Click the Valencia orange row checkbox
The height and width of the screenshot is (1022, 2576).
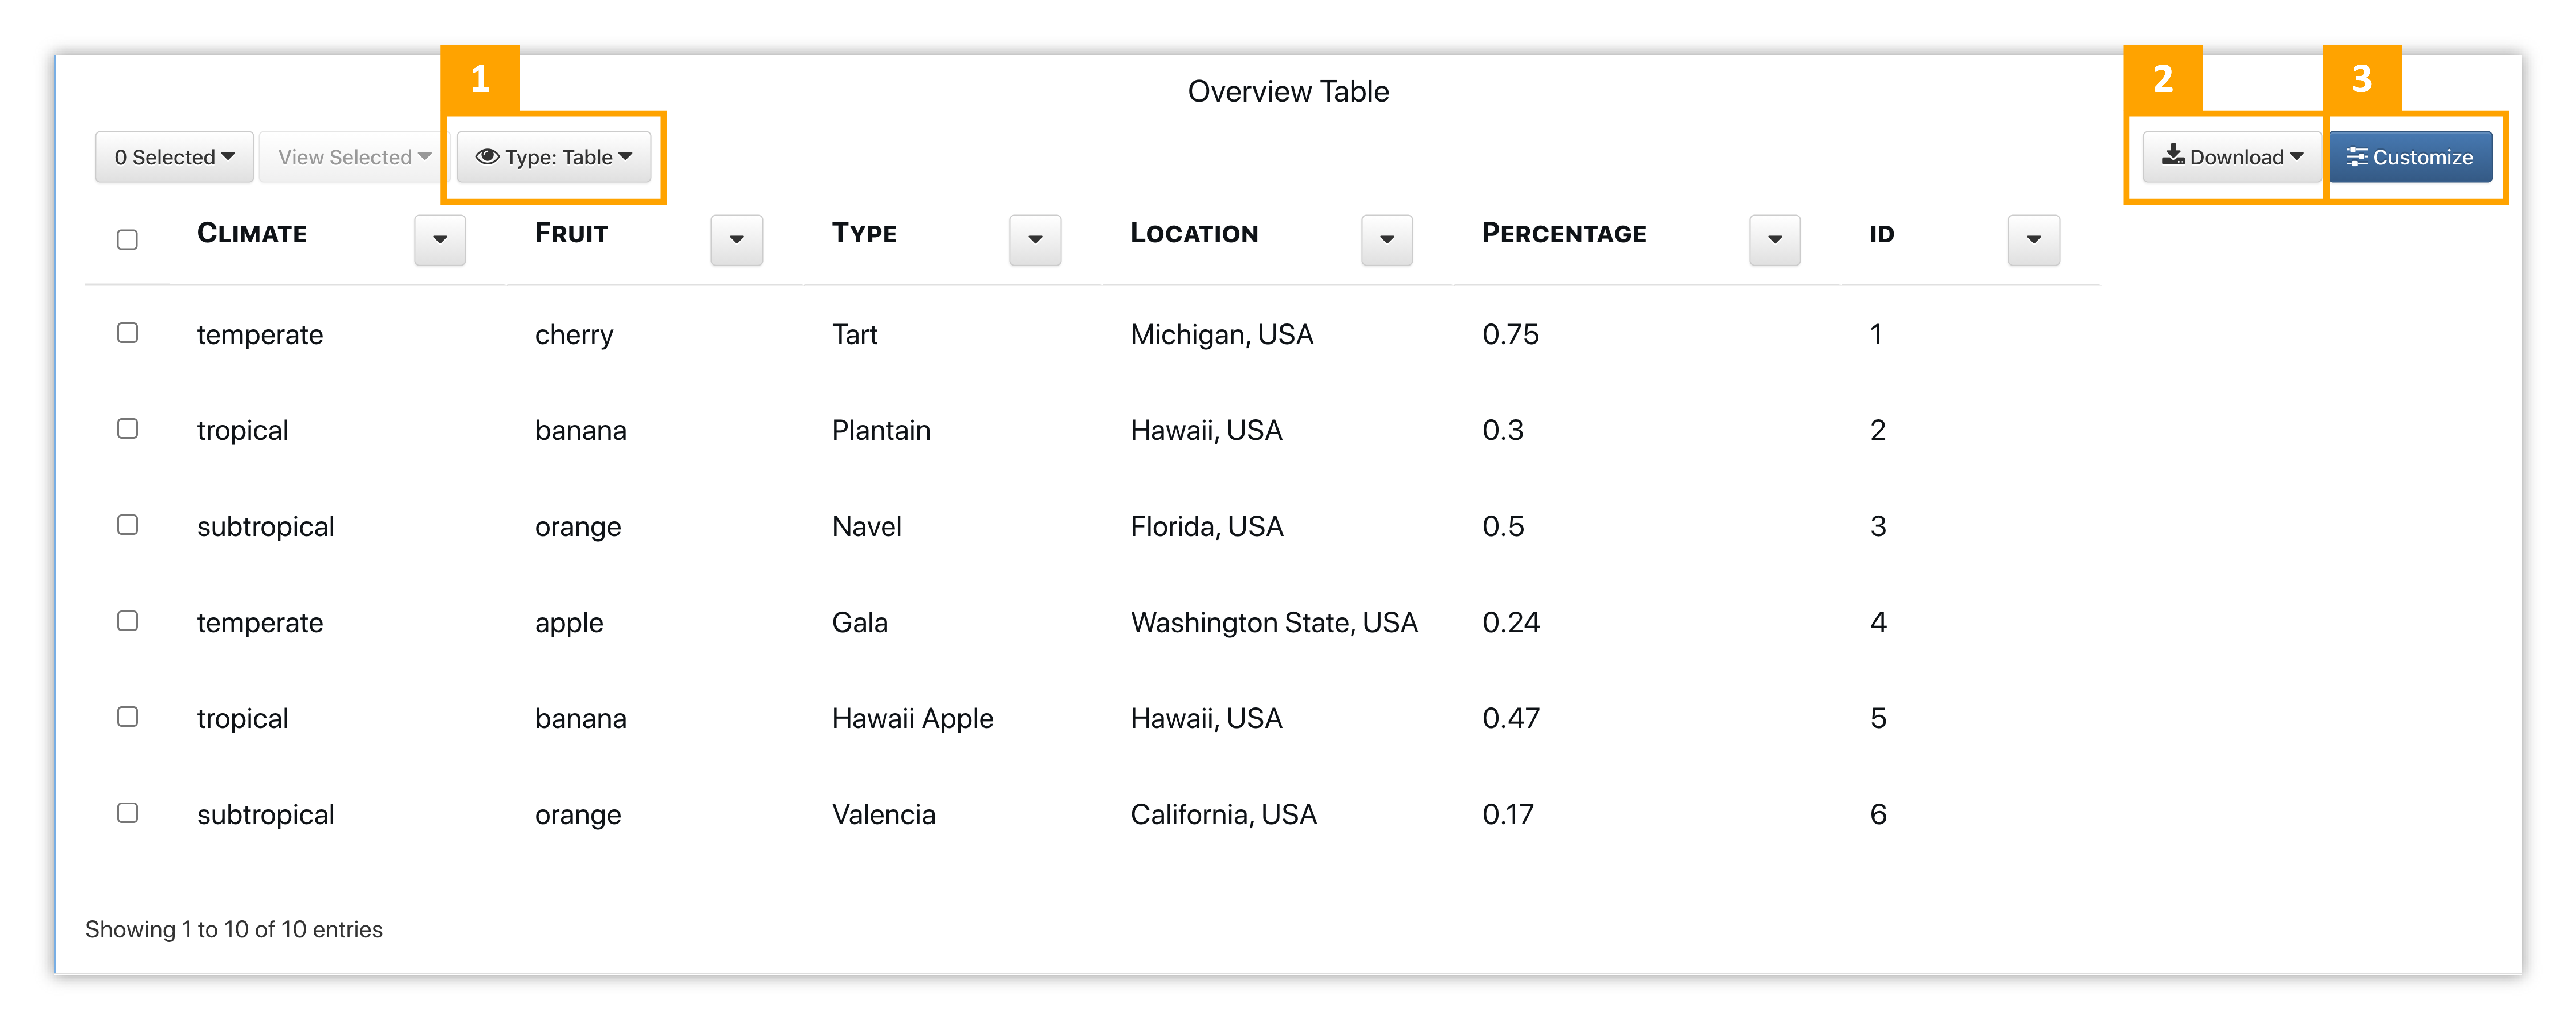127,813
